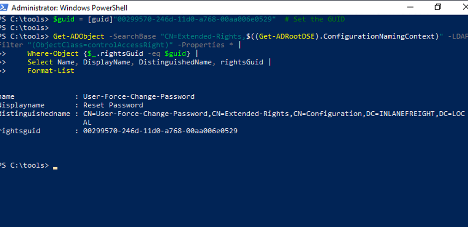Click the "Administrator: Windows PowerShell" window title
Image resolution: width=468 pixels, height=227 pixels.
pyautogui.click(x=69, y=8)
